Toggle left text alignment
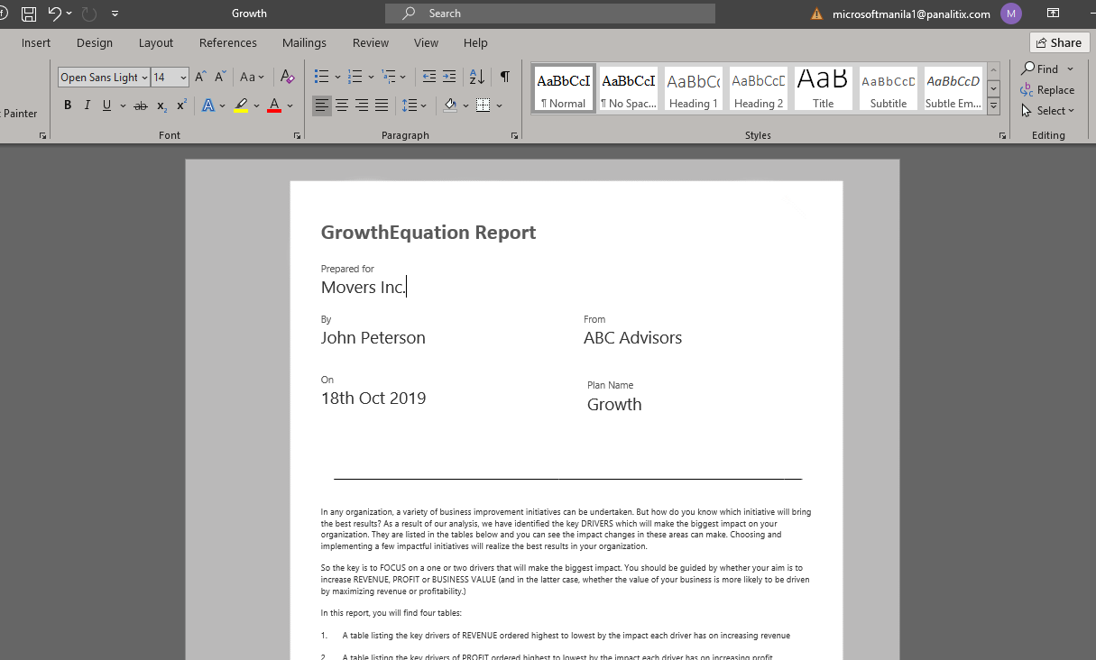1096x660 pixels. 322,105
